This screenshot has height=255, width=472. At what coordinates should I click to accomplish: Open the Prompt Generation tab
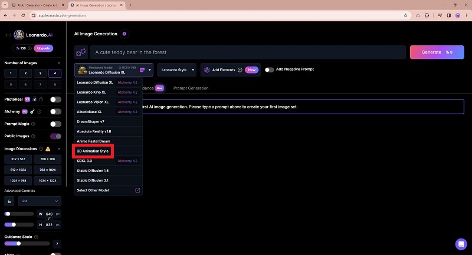(x=191, y=88)
